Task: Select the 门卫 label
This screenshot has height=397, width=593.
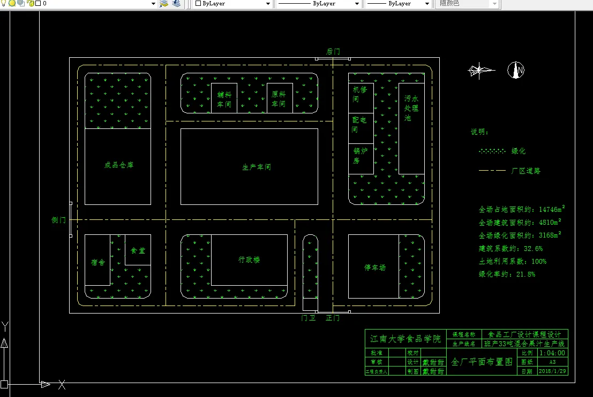Action: coord(308,318)
